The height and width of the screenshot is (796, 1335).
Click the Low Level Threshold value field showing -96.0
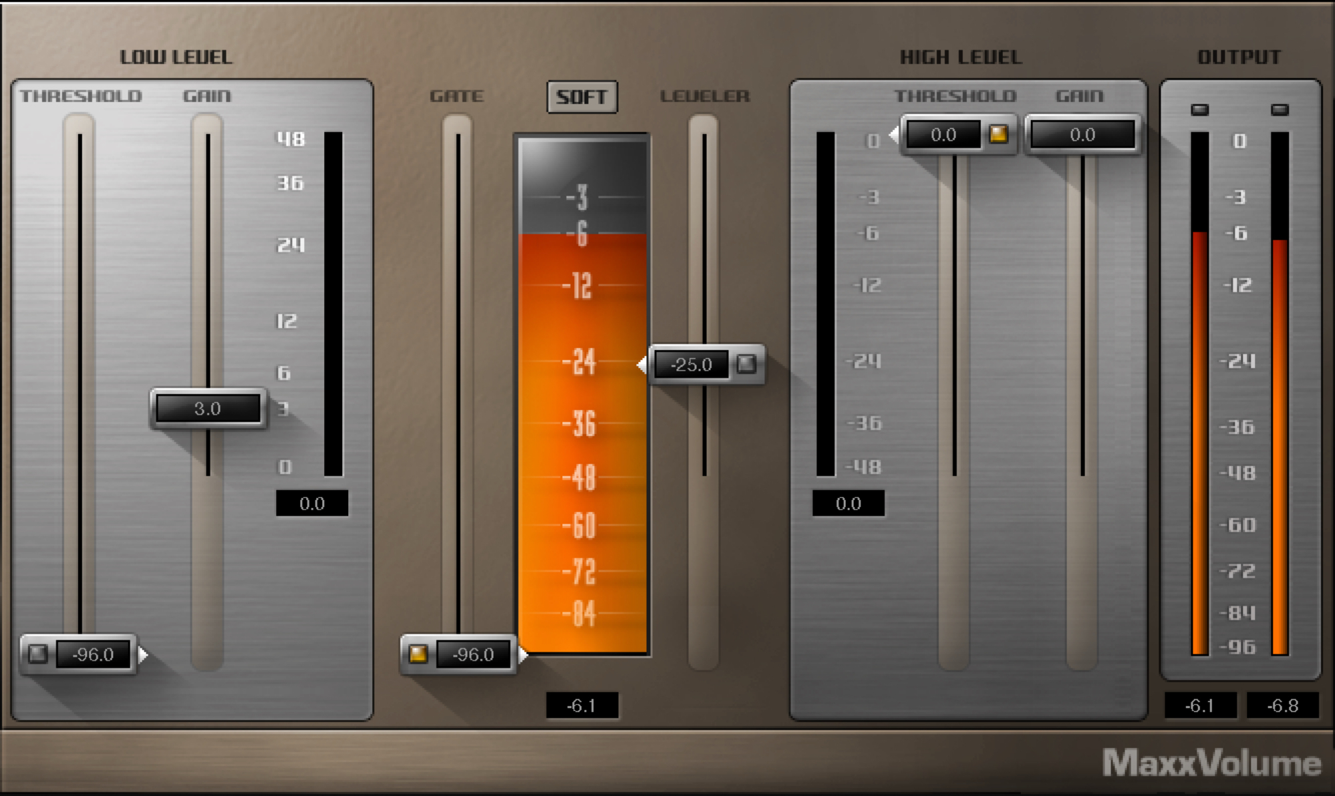(x=94, y=654)
